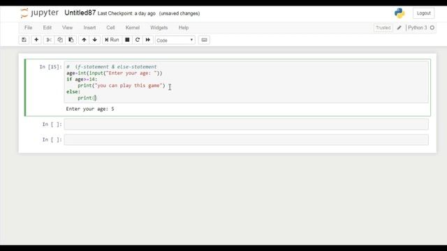Paste cells below
The height and width of the screenshot is (251, 447).
coord(71,40)
